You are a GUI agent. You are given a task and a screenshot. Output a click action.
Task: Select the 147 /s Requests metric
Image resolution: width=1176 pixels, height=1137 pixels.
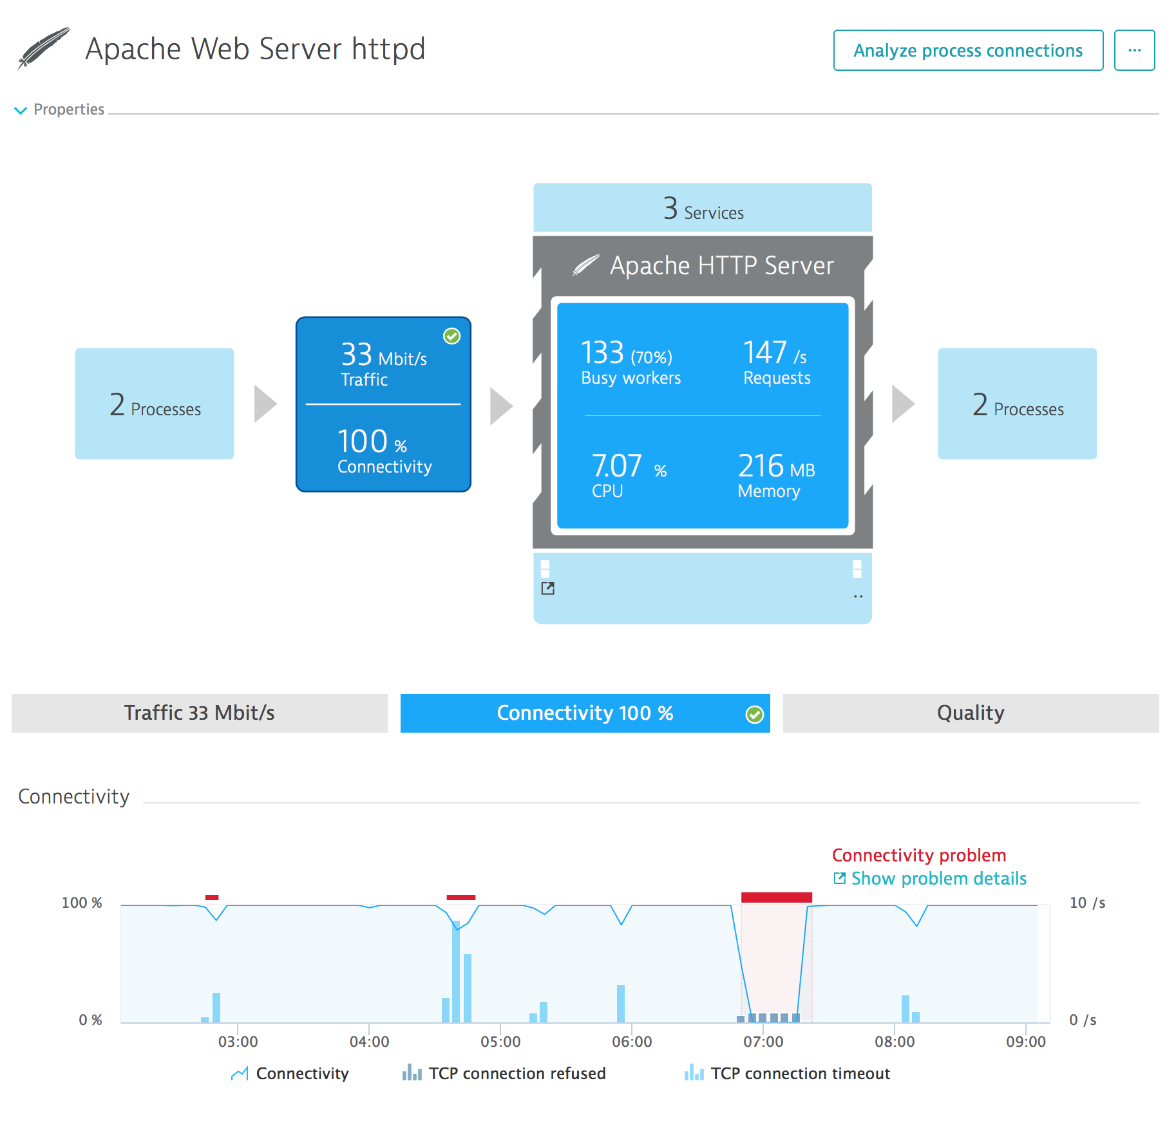[777, 362]
